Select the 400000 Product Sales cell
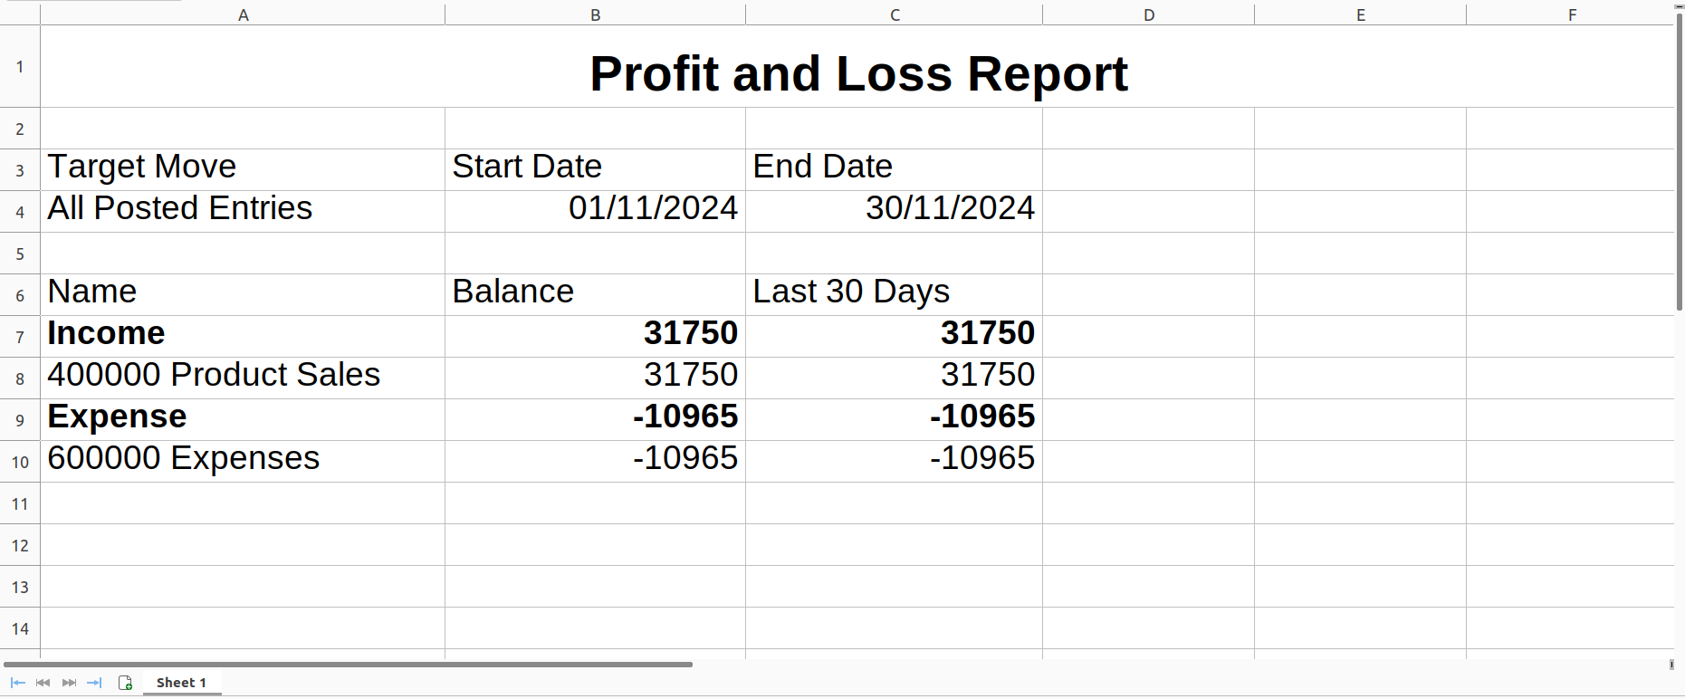This screenshot has width=1685, height=699. [243, 376]
